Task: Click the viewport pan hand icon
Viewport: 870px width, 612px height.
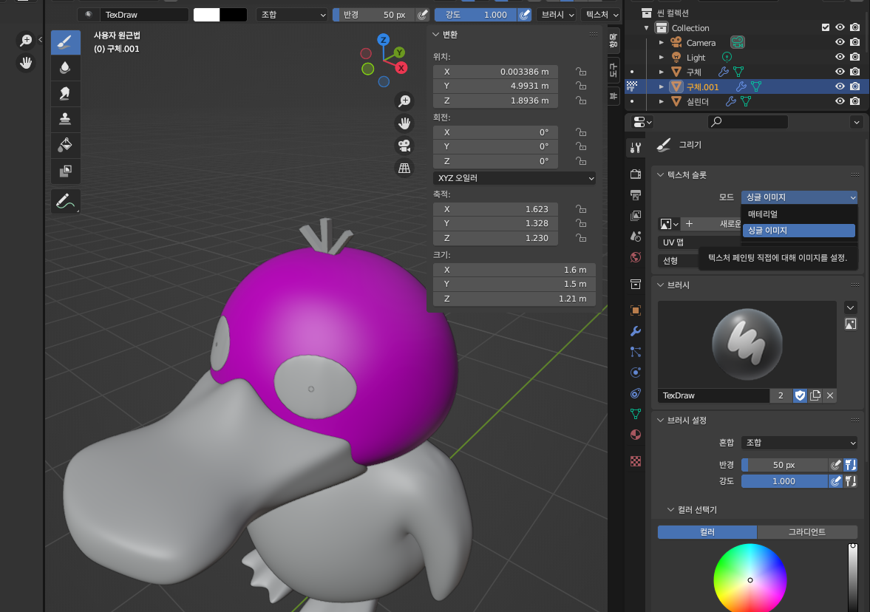Action: coord(404,123)
